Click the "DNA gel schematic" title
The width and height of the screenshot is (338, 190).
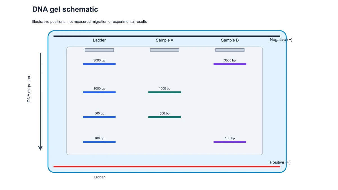65,9
